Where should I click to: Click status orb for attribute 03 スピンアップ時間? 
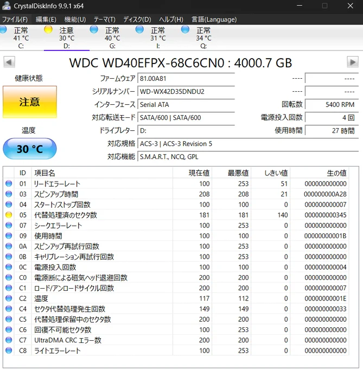click(9, 194)
